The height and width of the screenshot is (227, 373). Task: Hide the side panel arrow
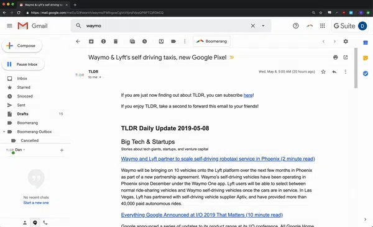[x=365, y=220]
